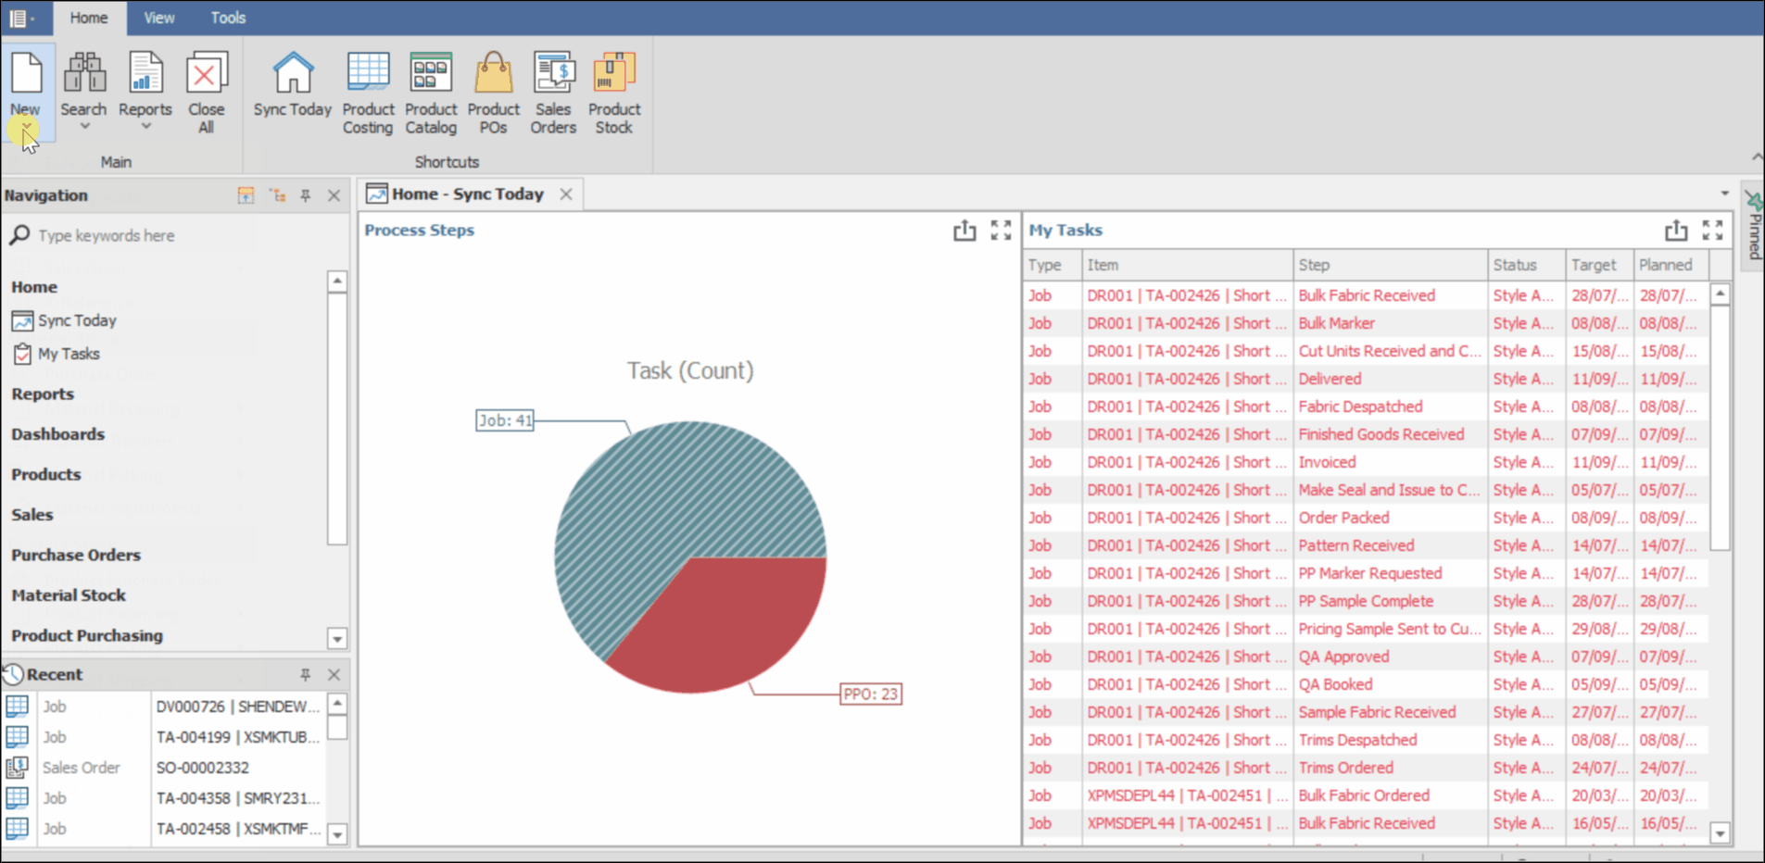The height and width of the screenshot is (863, 1765).
Task: Pin the Navigation panel
Action: click(306, 195)
